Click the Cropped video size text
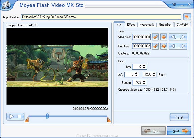194x138 pixels. click(147, 90)
